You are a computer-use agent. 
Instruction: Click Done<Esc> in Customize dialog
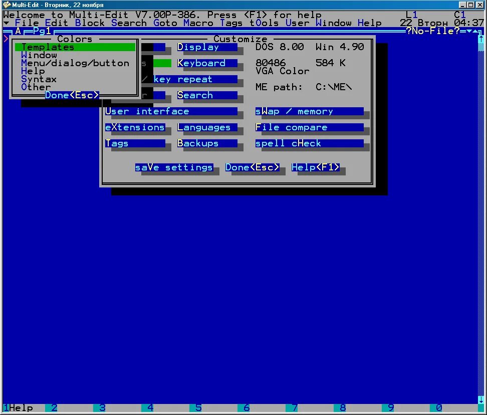point(252,167)
